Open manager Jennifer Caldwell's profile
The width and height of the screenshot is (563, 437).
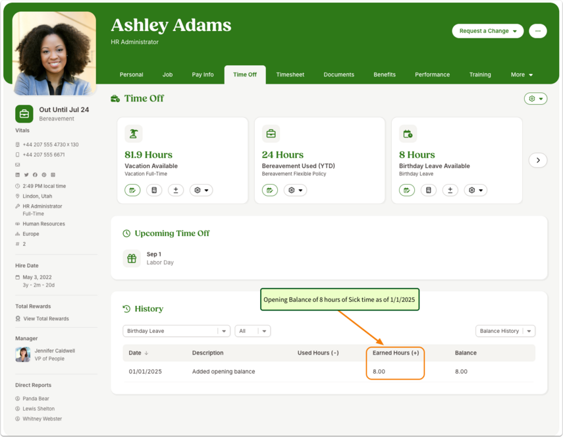coord(55,351)
